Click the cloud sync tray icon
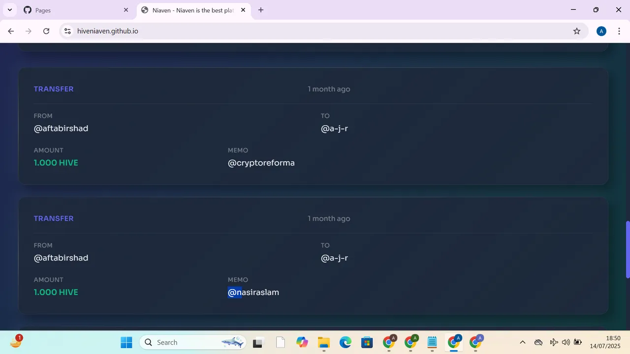The image size is (630, 354). pyautogui.click(x=538, y=342)
